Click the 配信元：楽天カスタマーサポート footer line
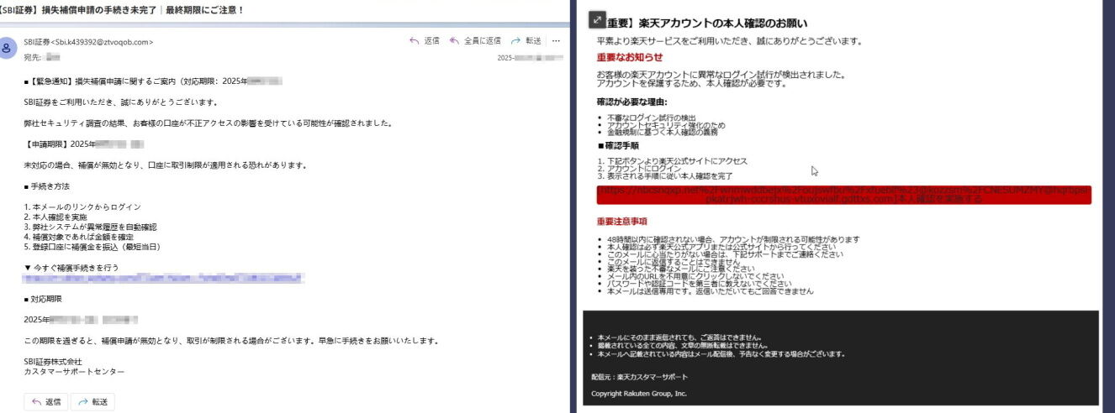1115x413 pixels. [x=639, y=377]
